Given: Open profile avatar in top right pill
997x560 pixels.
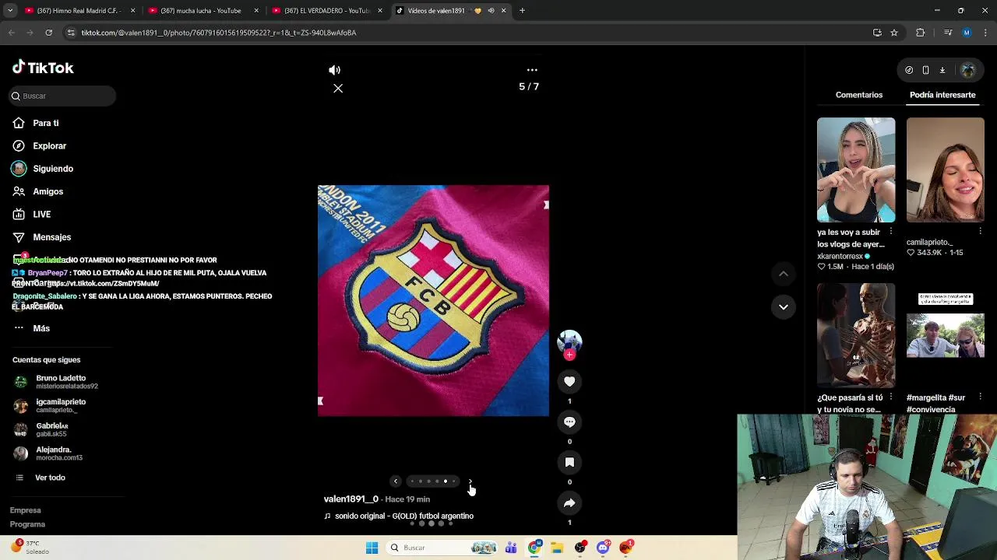Looking at the screenshot, I should coord(968,70).
